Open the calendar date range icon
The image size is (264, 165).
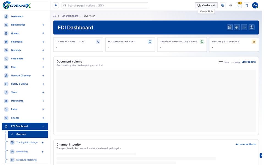click(230, 27)
